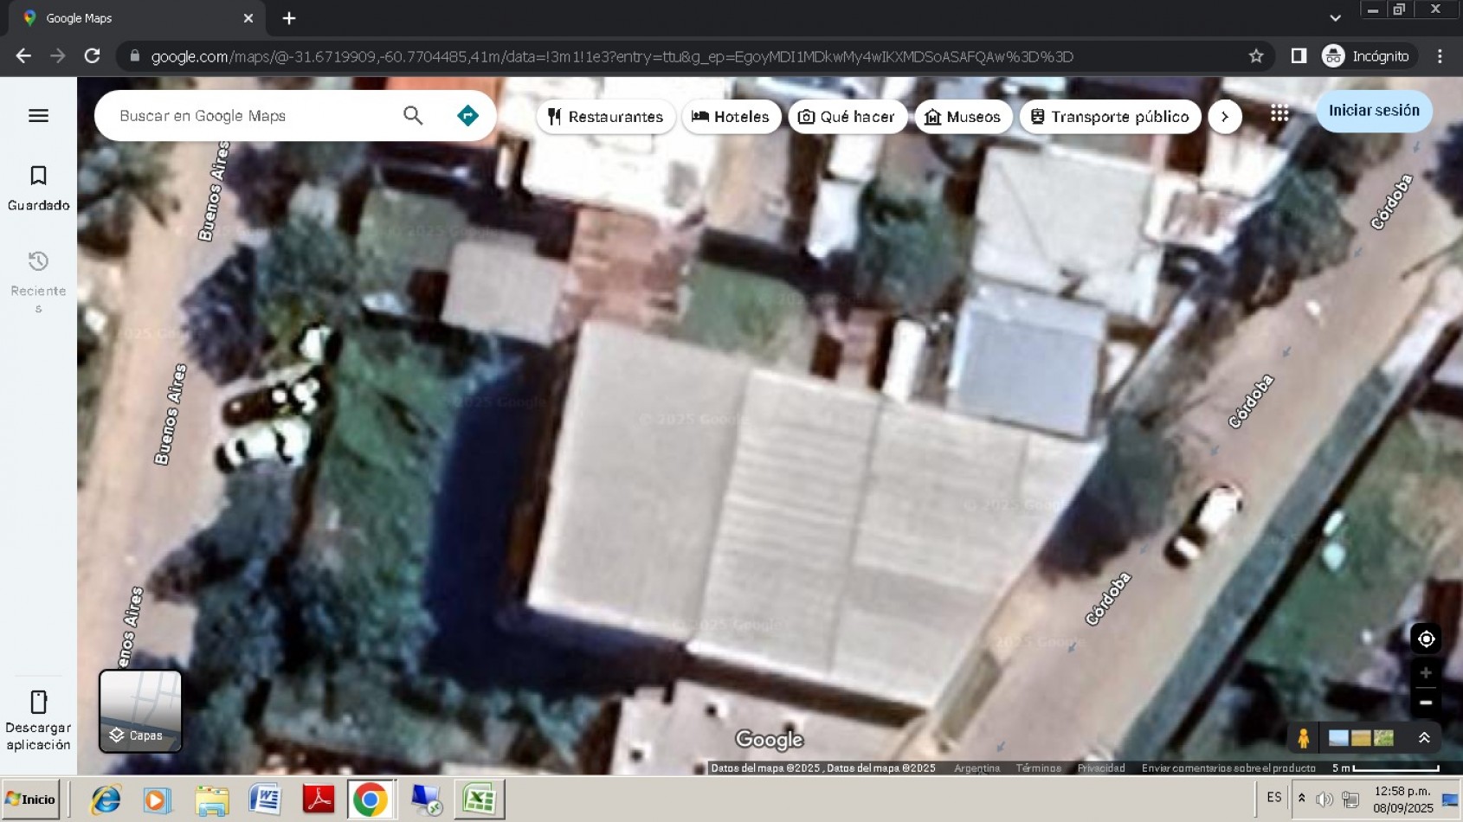Center map on my location
1463x822 pixels.
tap(1426, 639)
